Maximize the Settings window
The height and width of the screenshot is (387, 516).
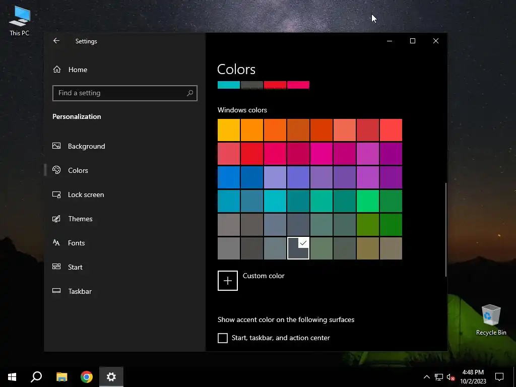(x=413, y=41)
